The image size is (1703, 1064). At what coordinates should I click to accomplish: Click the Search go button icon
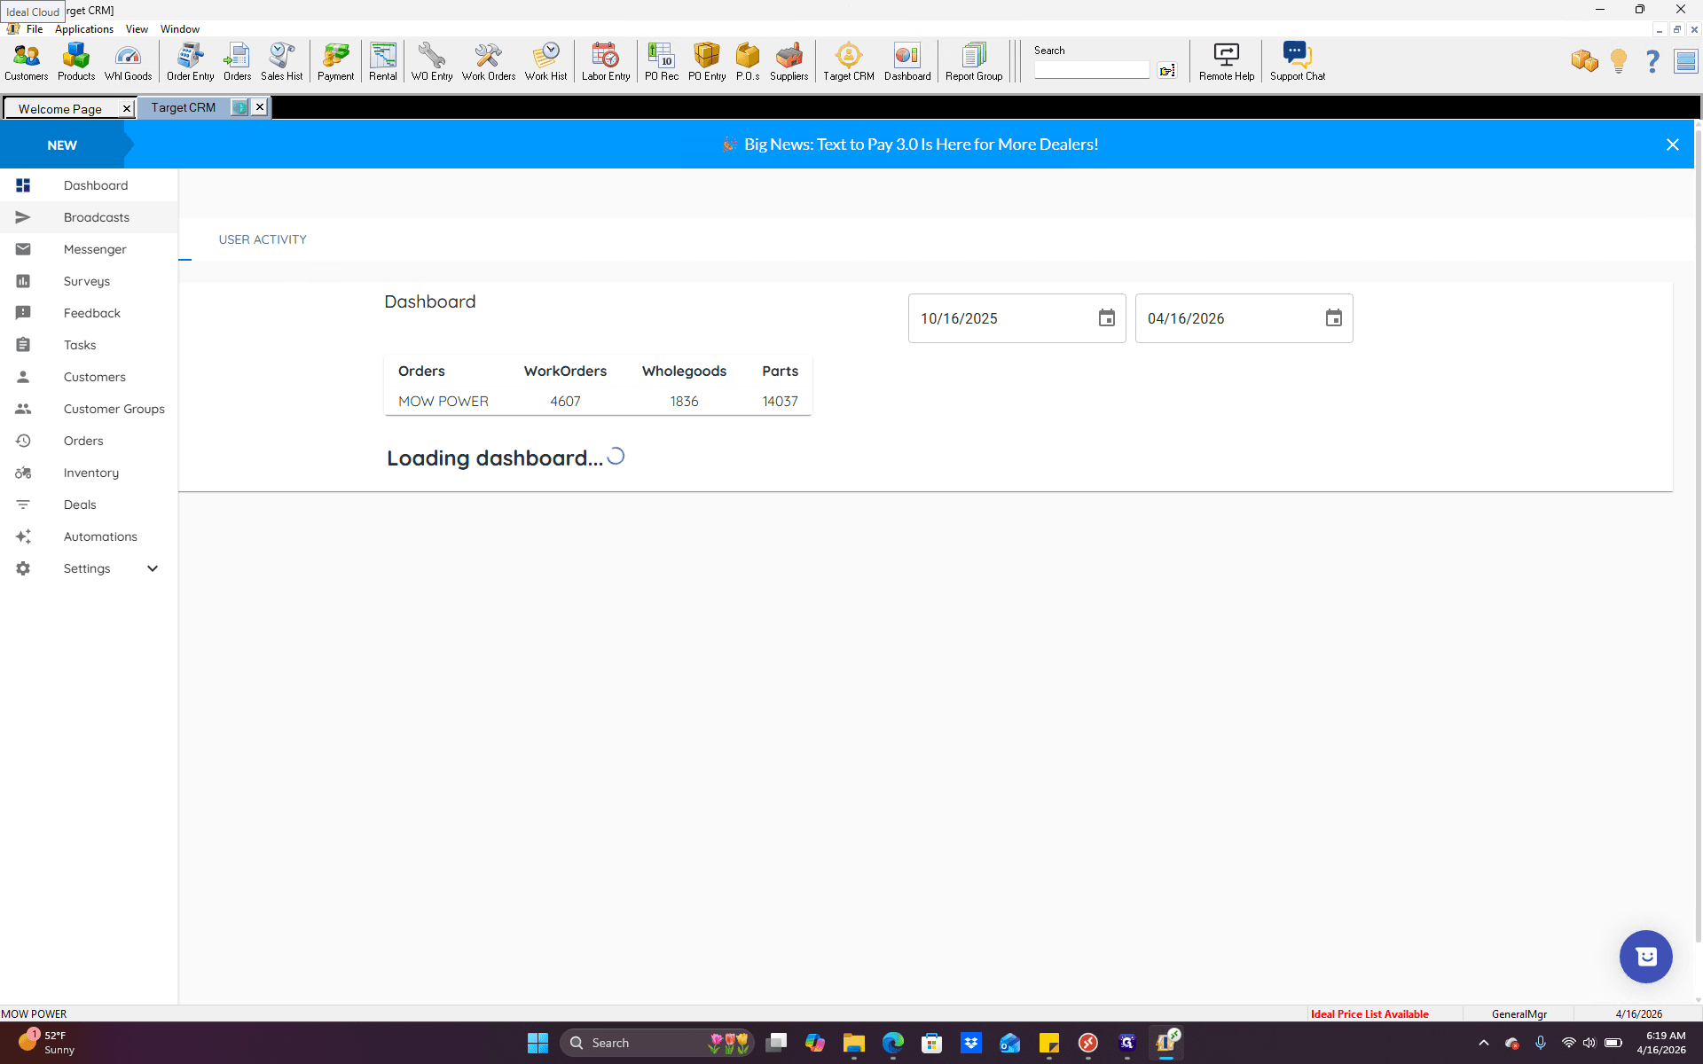[1167, 70]
